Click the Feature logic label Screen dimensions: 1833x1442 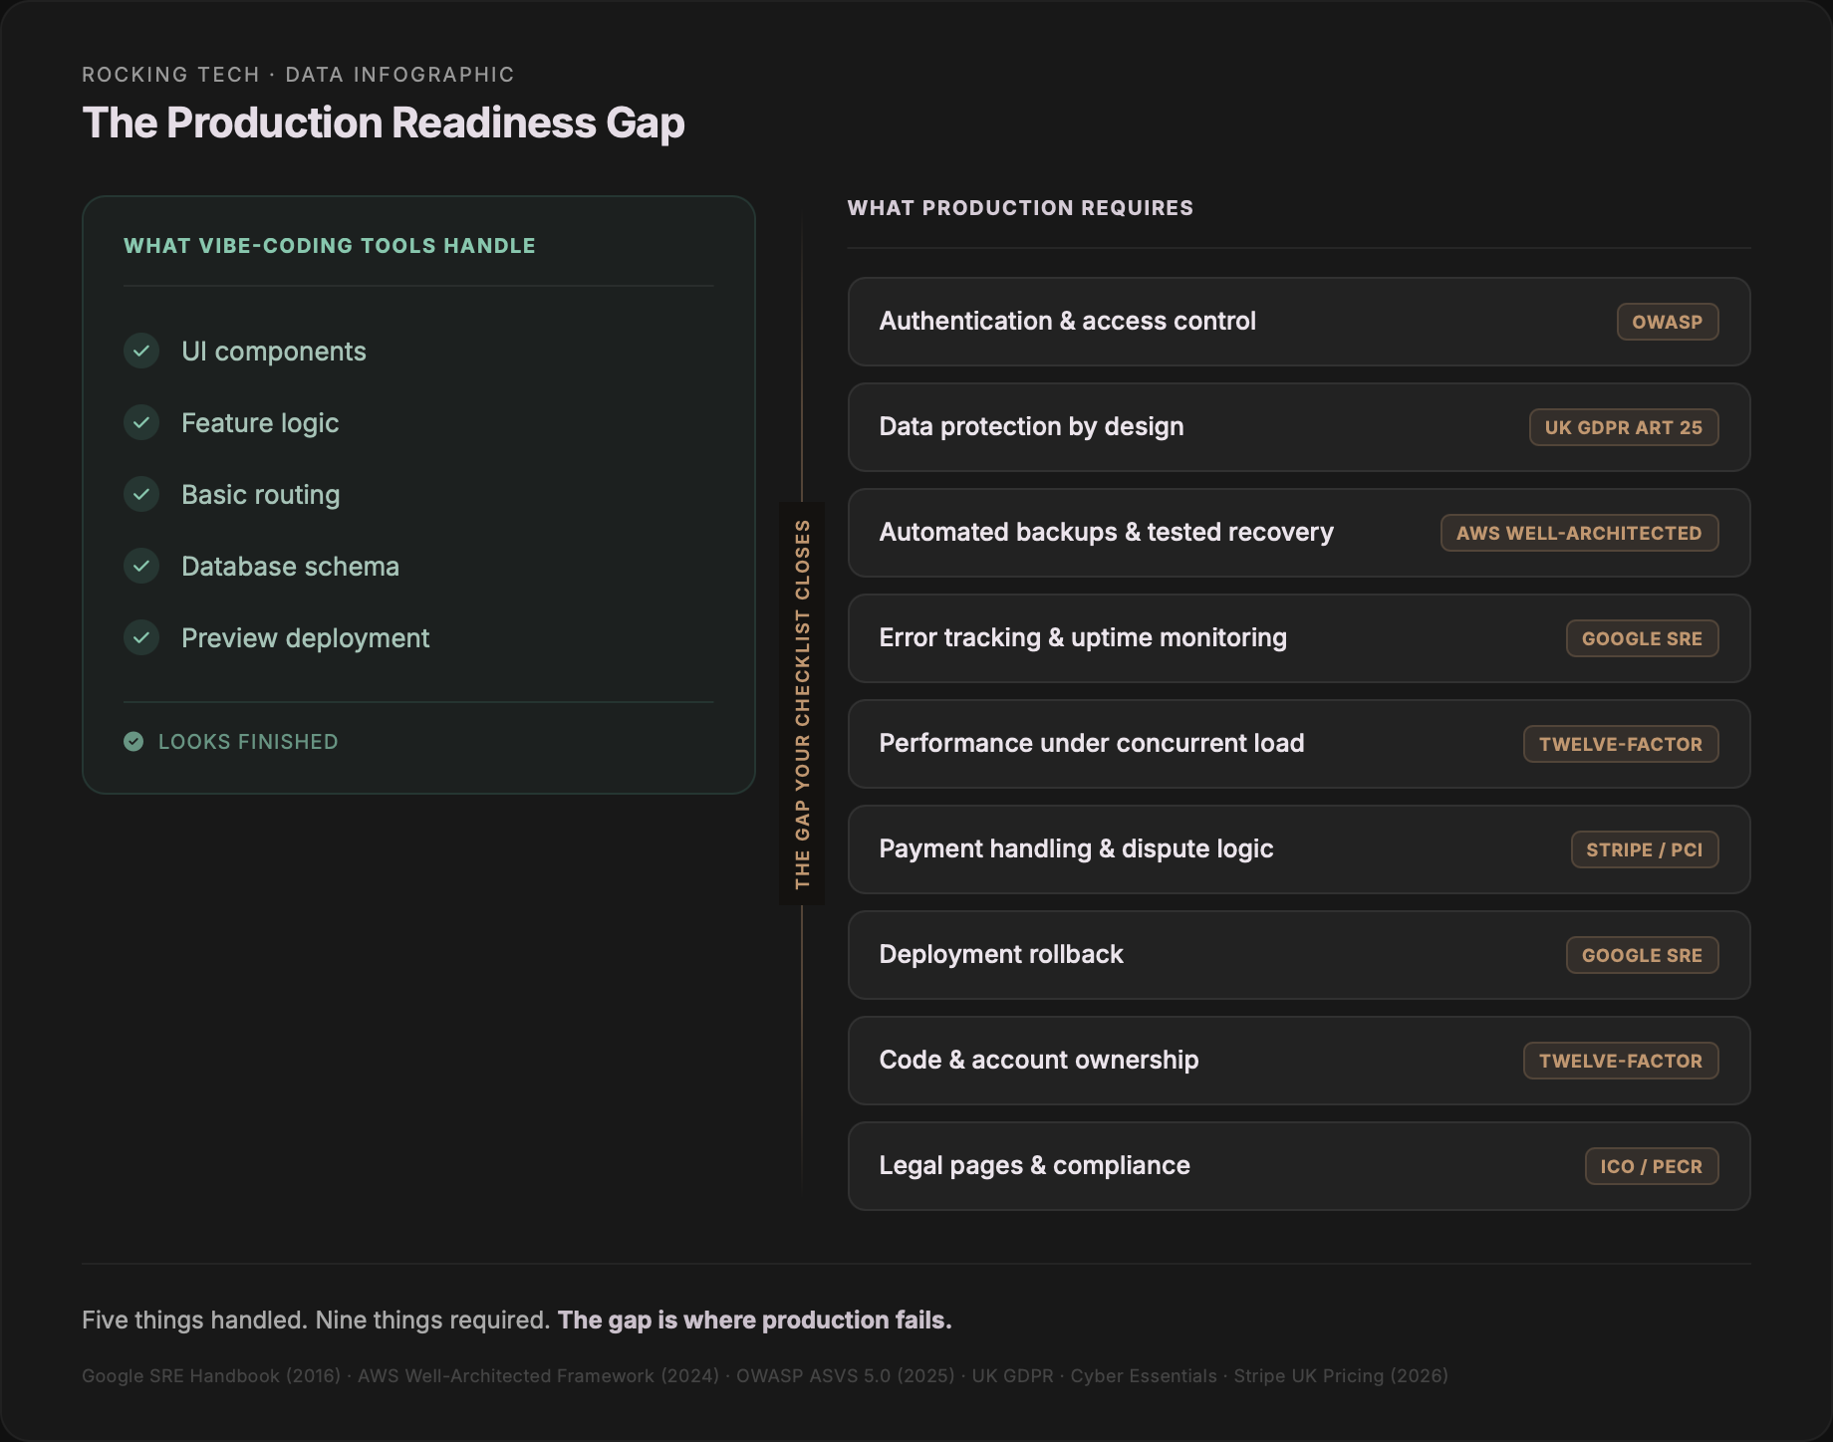point(260,423)
